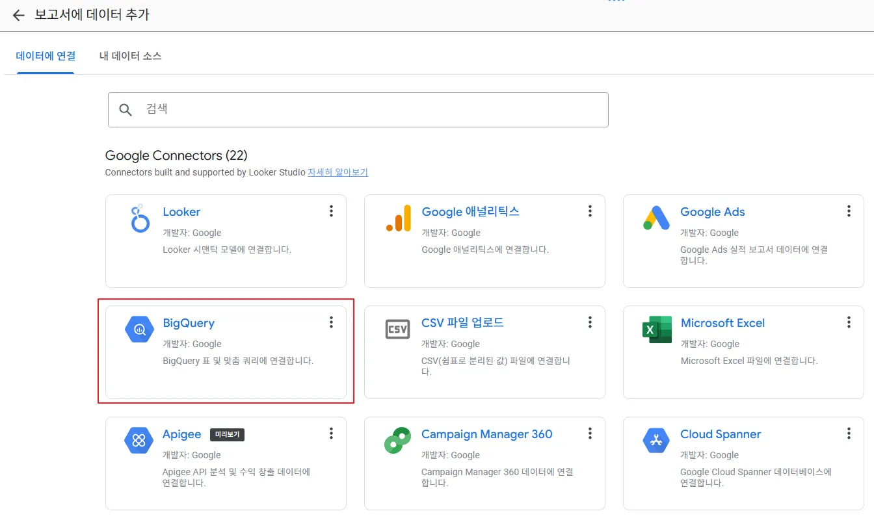Click the Cloud Spanner connector title
The width and height of the screenshot is (874, 520).
point(721,434)
